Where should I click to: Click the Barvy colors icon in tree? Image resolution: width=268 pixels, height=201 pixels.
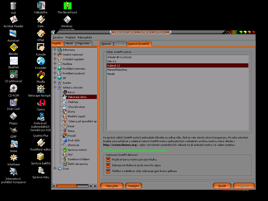point(65,92)
